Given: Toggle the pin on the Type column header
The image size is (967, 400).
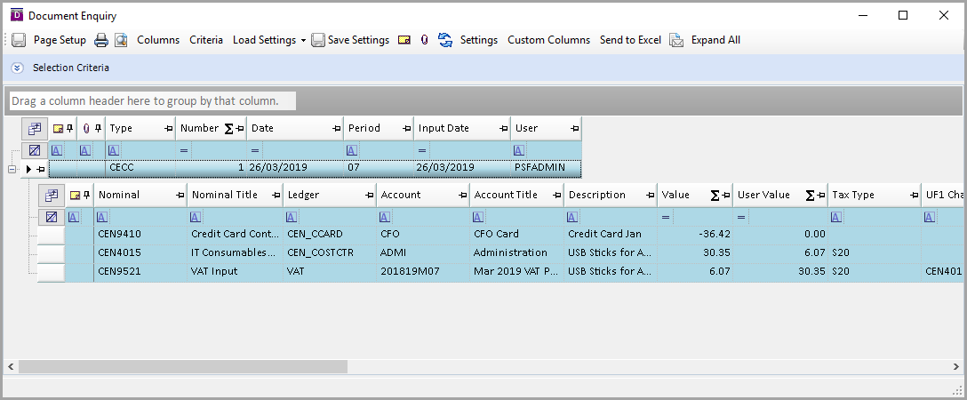Looking at the screenshot, I should pyautogui.click(x=167, y=128).
